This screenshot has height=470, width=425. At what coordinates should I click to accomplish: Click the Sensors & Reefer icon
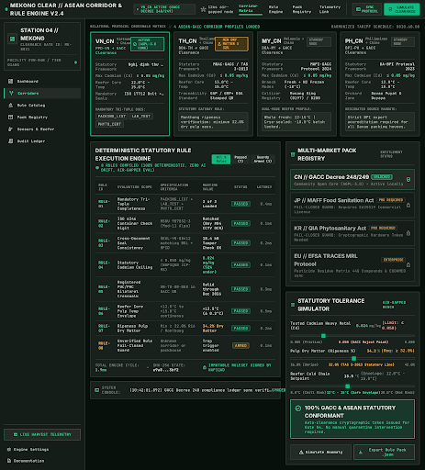point(11,129)
